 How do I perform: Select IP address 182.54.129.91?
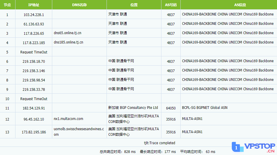(x=34, y=108)
